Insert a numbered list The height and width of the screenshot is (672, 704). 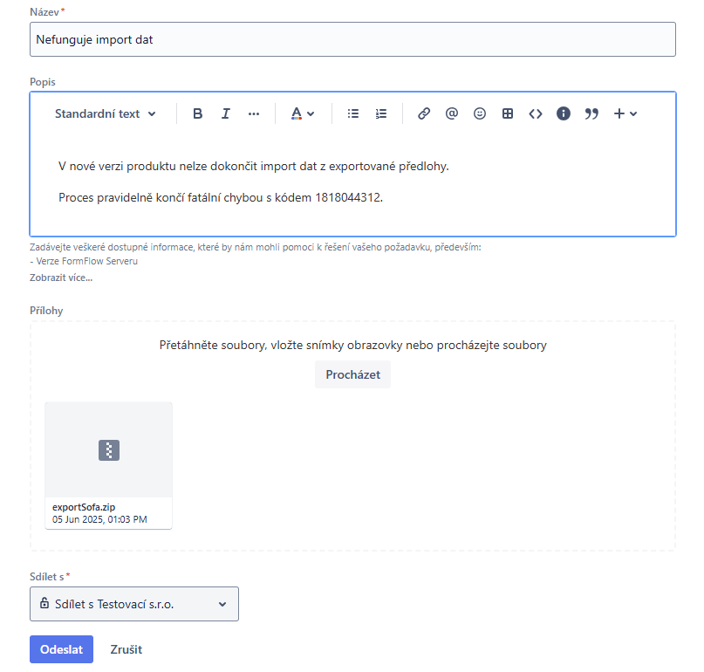click(x=381, y=113)
